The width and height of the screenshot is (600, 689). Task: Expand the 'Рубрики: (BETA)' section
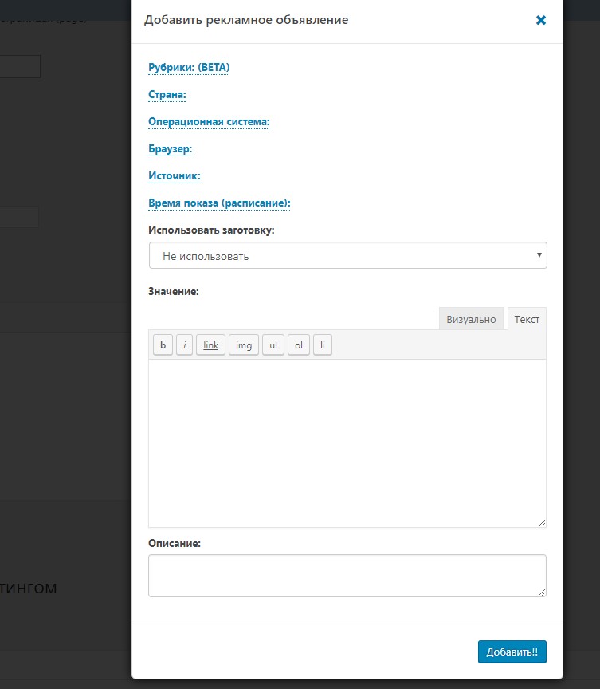pyautogui.click(x=189, y=68)
